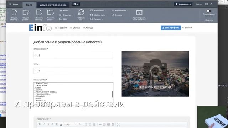Insert a link in the editor
Viewport: 228px width, 128px height.
[x=100, y=124]
